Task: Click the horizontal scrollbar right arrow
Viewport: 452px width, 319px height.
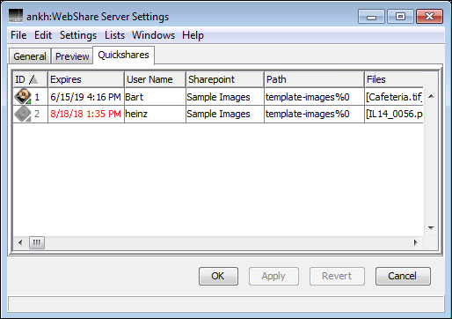Action: [x=415, y=242]
